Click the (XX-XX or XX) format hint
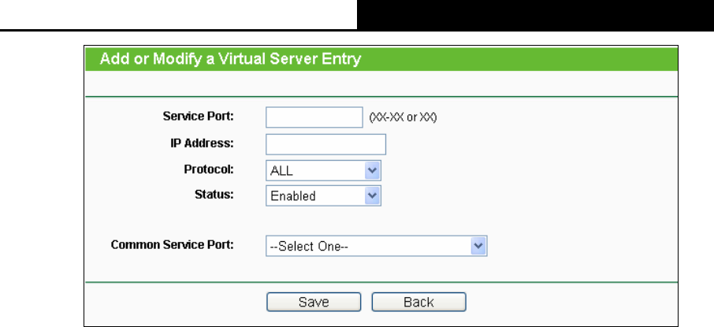The height and width of the screenshot is (327, 714). (x=403, y=117)
